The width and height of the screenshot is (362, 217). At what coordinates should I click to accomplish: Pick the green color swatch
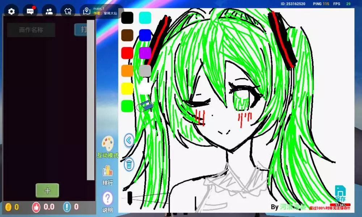127,106
